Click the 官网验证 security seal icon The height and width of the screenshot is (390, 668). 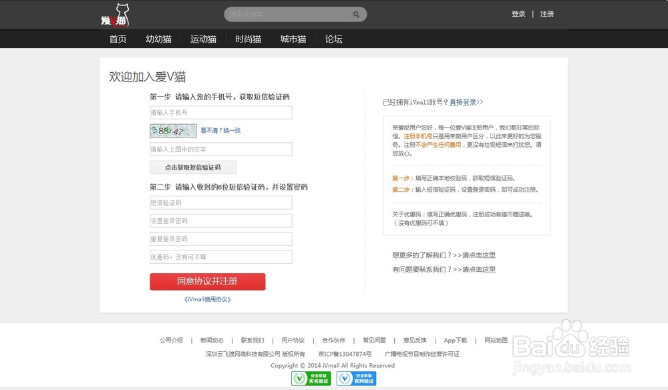(357, 379)
